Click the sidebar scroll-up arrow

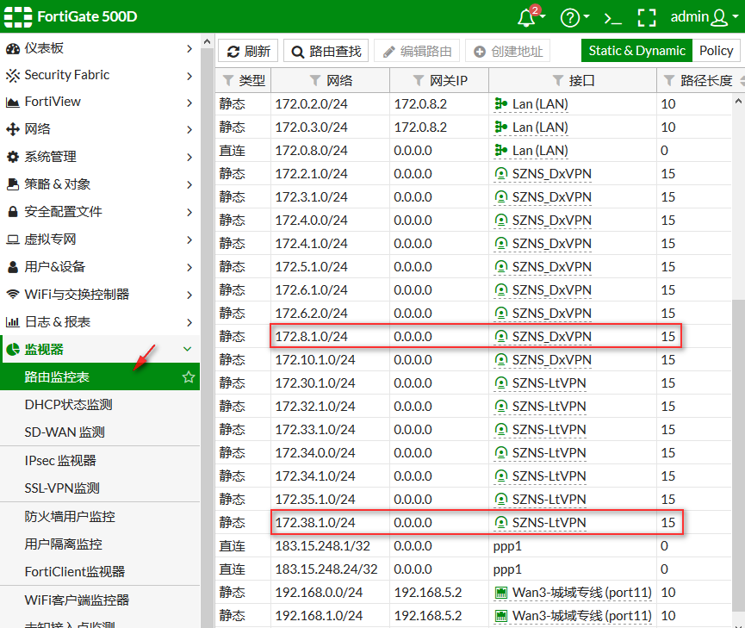pos(207,42)
